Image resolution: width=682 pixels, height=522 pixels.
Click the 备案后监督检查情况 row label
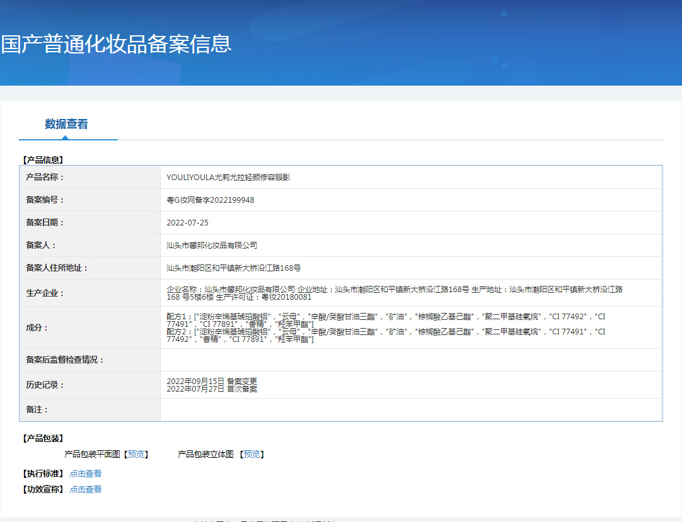(x=65, y=360)
